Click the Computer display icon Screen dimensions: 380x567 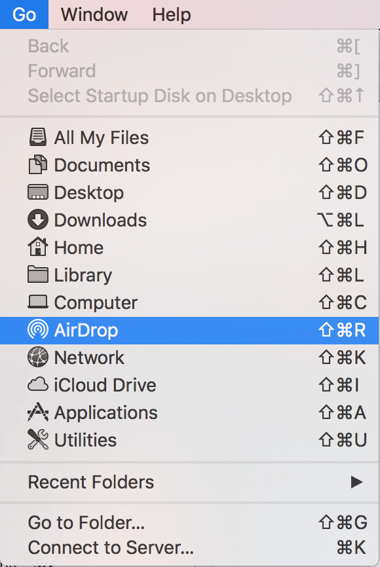pos(37,303)
